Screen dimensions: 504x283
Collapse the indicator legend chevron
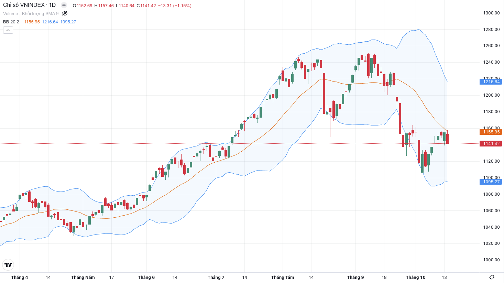coord(8,30)
